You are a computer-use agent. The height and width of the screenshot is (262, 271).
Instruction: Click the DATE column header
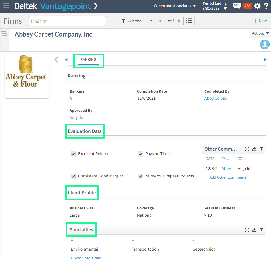(210, 159)
